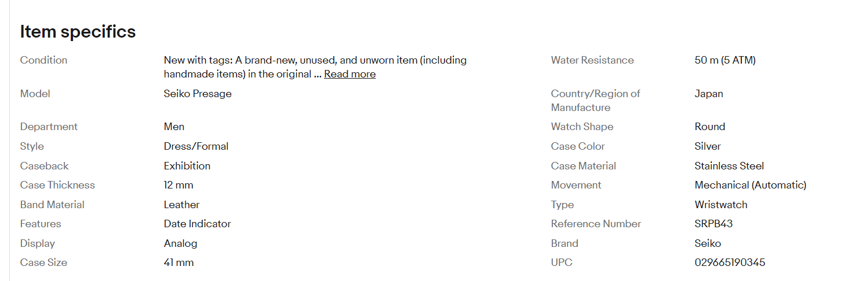
Task: Click the Wristwatch type value
Action: pos(721,205)
